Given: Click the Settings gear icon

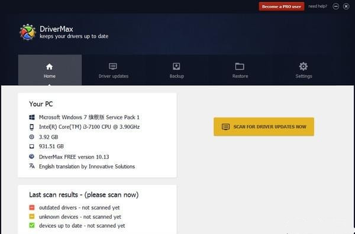Looking at the screenshot, I should 303,66.
